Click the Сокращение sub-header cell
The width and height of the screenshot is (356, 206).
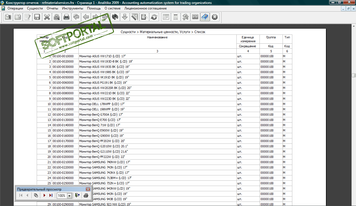(x=248, y=46)
